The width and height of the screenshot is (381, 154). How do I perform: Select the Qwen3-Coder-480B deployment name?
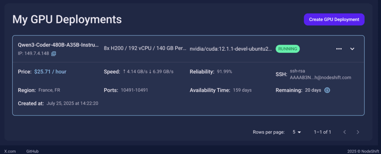pos(58,45)
